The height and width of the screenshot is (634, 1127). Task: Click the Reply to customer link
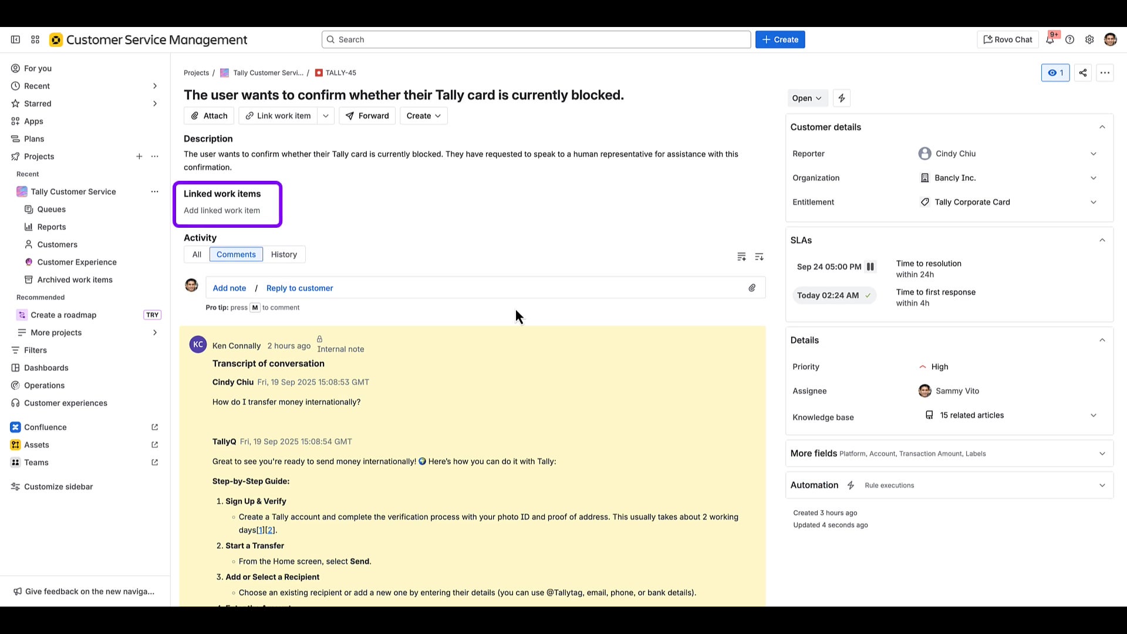[x=299, y=288]
